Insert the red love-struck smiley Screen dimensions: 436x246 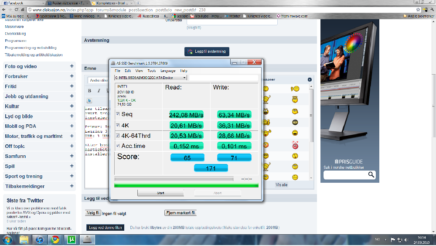[x=295, y=145]
